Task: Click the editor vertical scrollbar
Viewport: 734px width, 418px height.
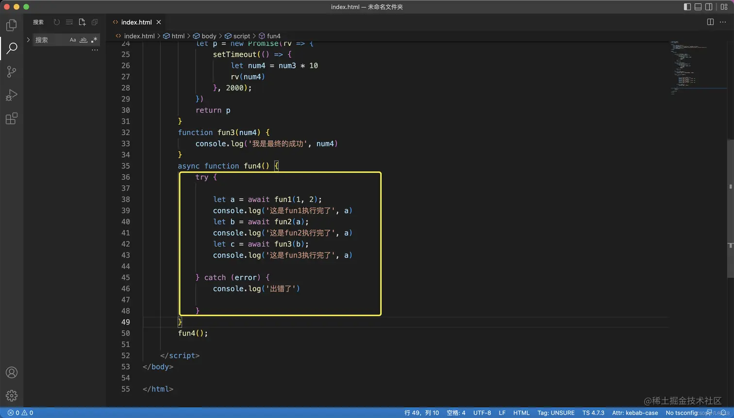Action: coord(731,209)
